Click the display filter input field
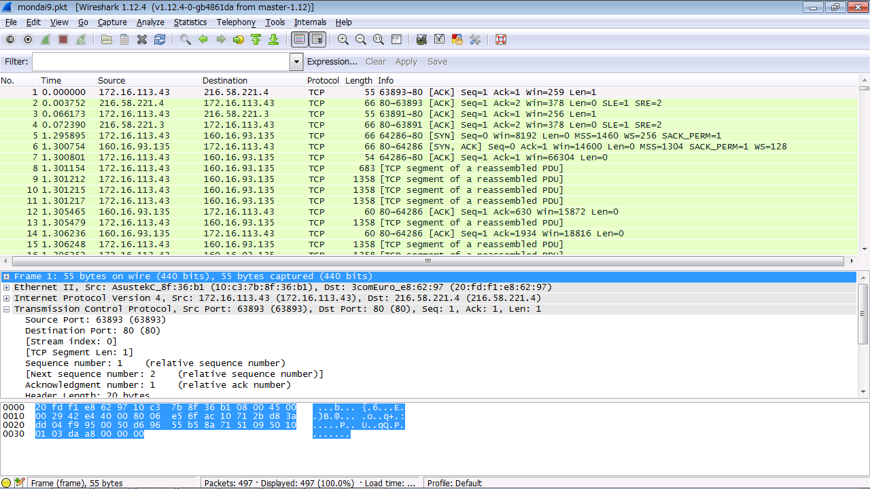Screen dimensions: 870x489 161,62
